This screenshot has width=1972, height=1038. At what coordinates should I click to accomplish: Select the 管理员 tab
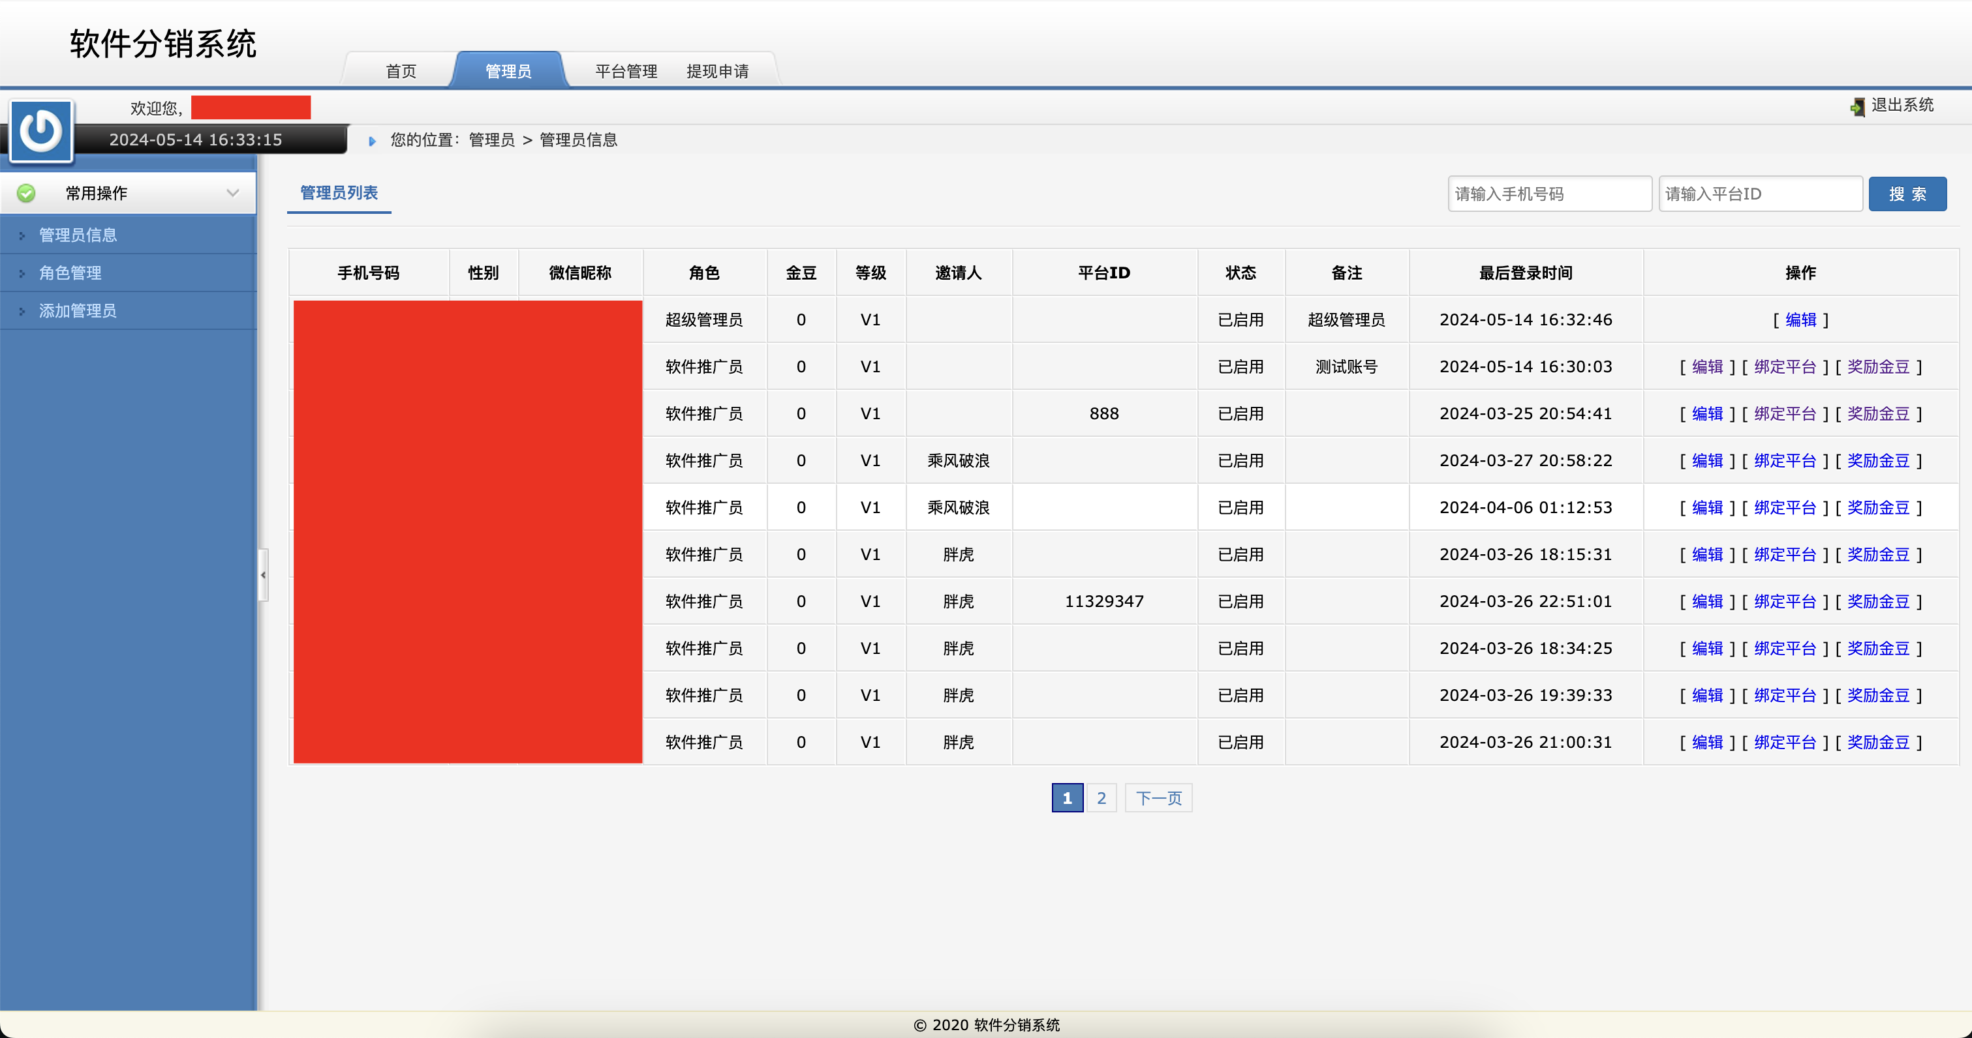[508, 71]
